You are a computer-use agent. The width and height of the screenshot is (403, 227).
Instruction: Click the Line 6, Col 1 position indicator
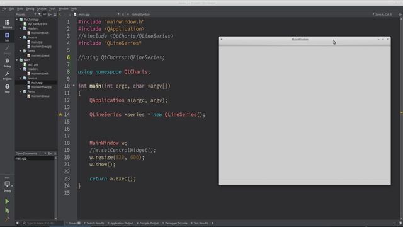point(383,15)
